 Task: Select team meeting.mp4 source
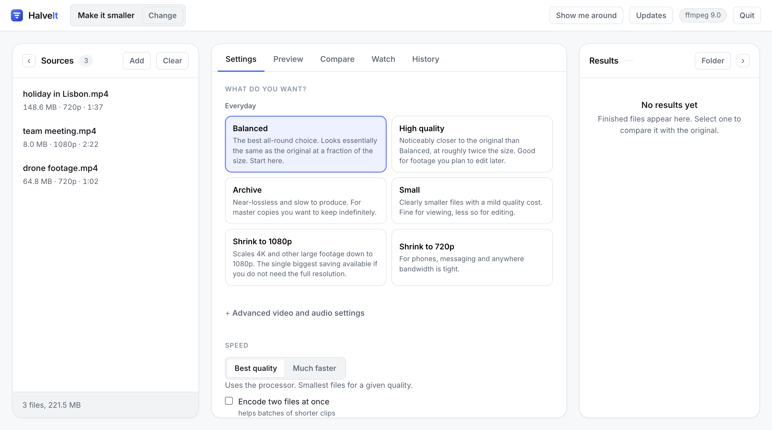(106, 137)
